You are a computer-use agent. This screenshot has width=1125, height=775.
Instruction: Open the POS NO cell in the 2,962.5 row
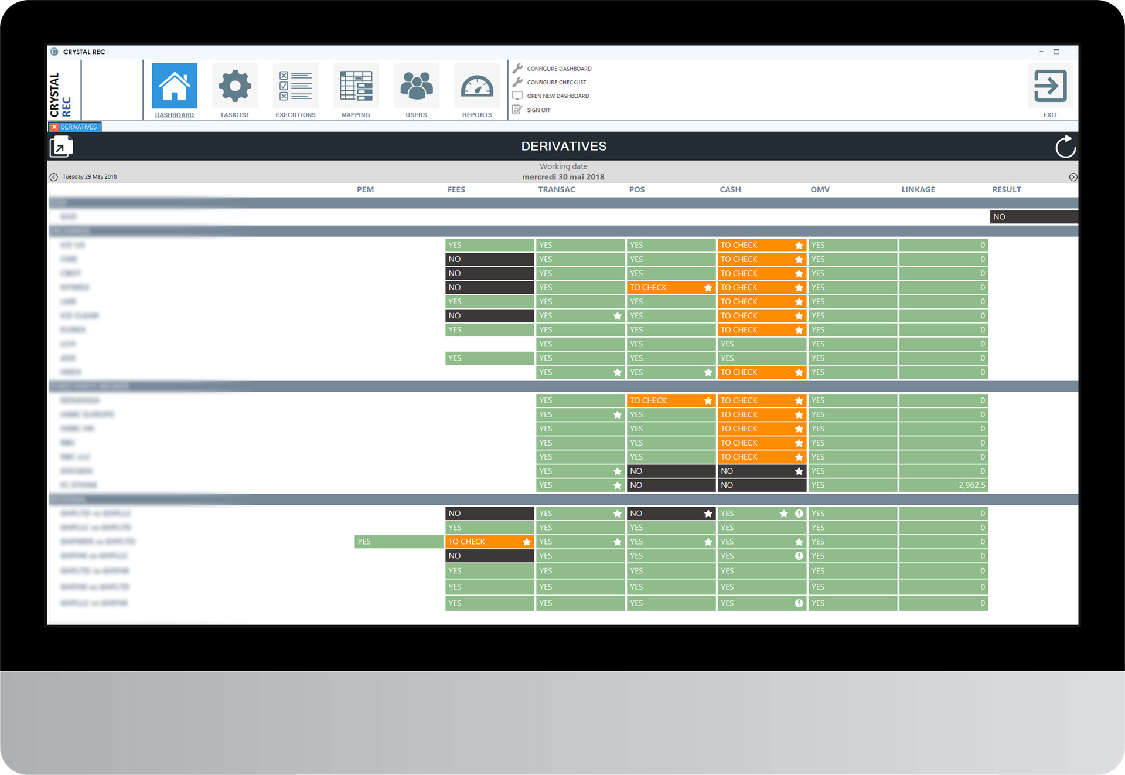671,485
